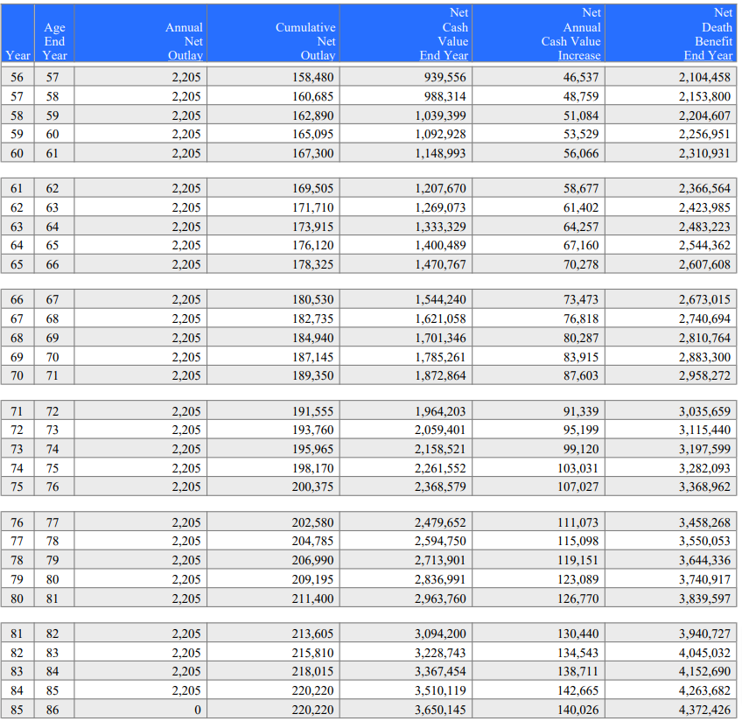Image resolution: width=742 pixels, height=721 pixels.
Task: Select cash value 1,544,240
Action: click(x=441, y=299)
